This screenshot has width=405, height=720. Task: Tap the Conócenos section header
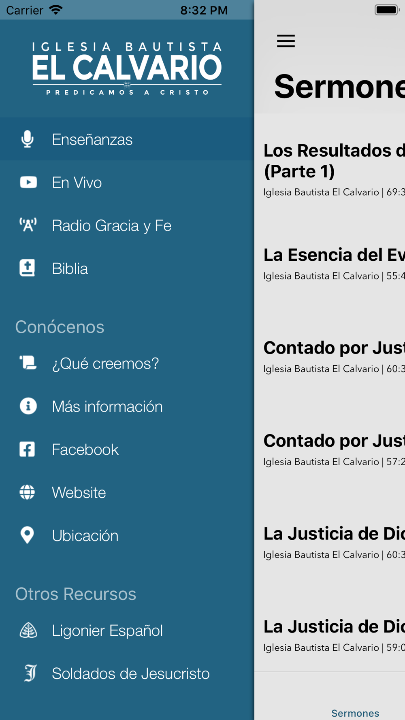tap(60, 327)
